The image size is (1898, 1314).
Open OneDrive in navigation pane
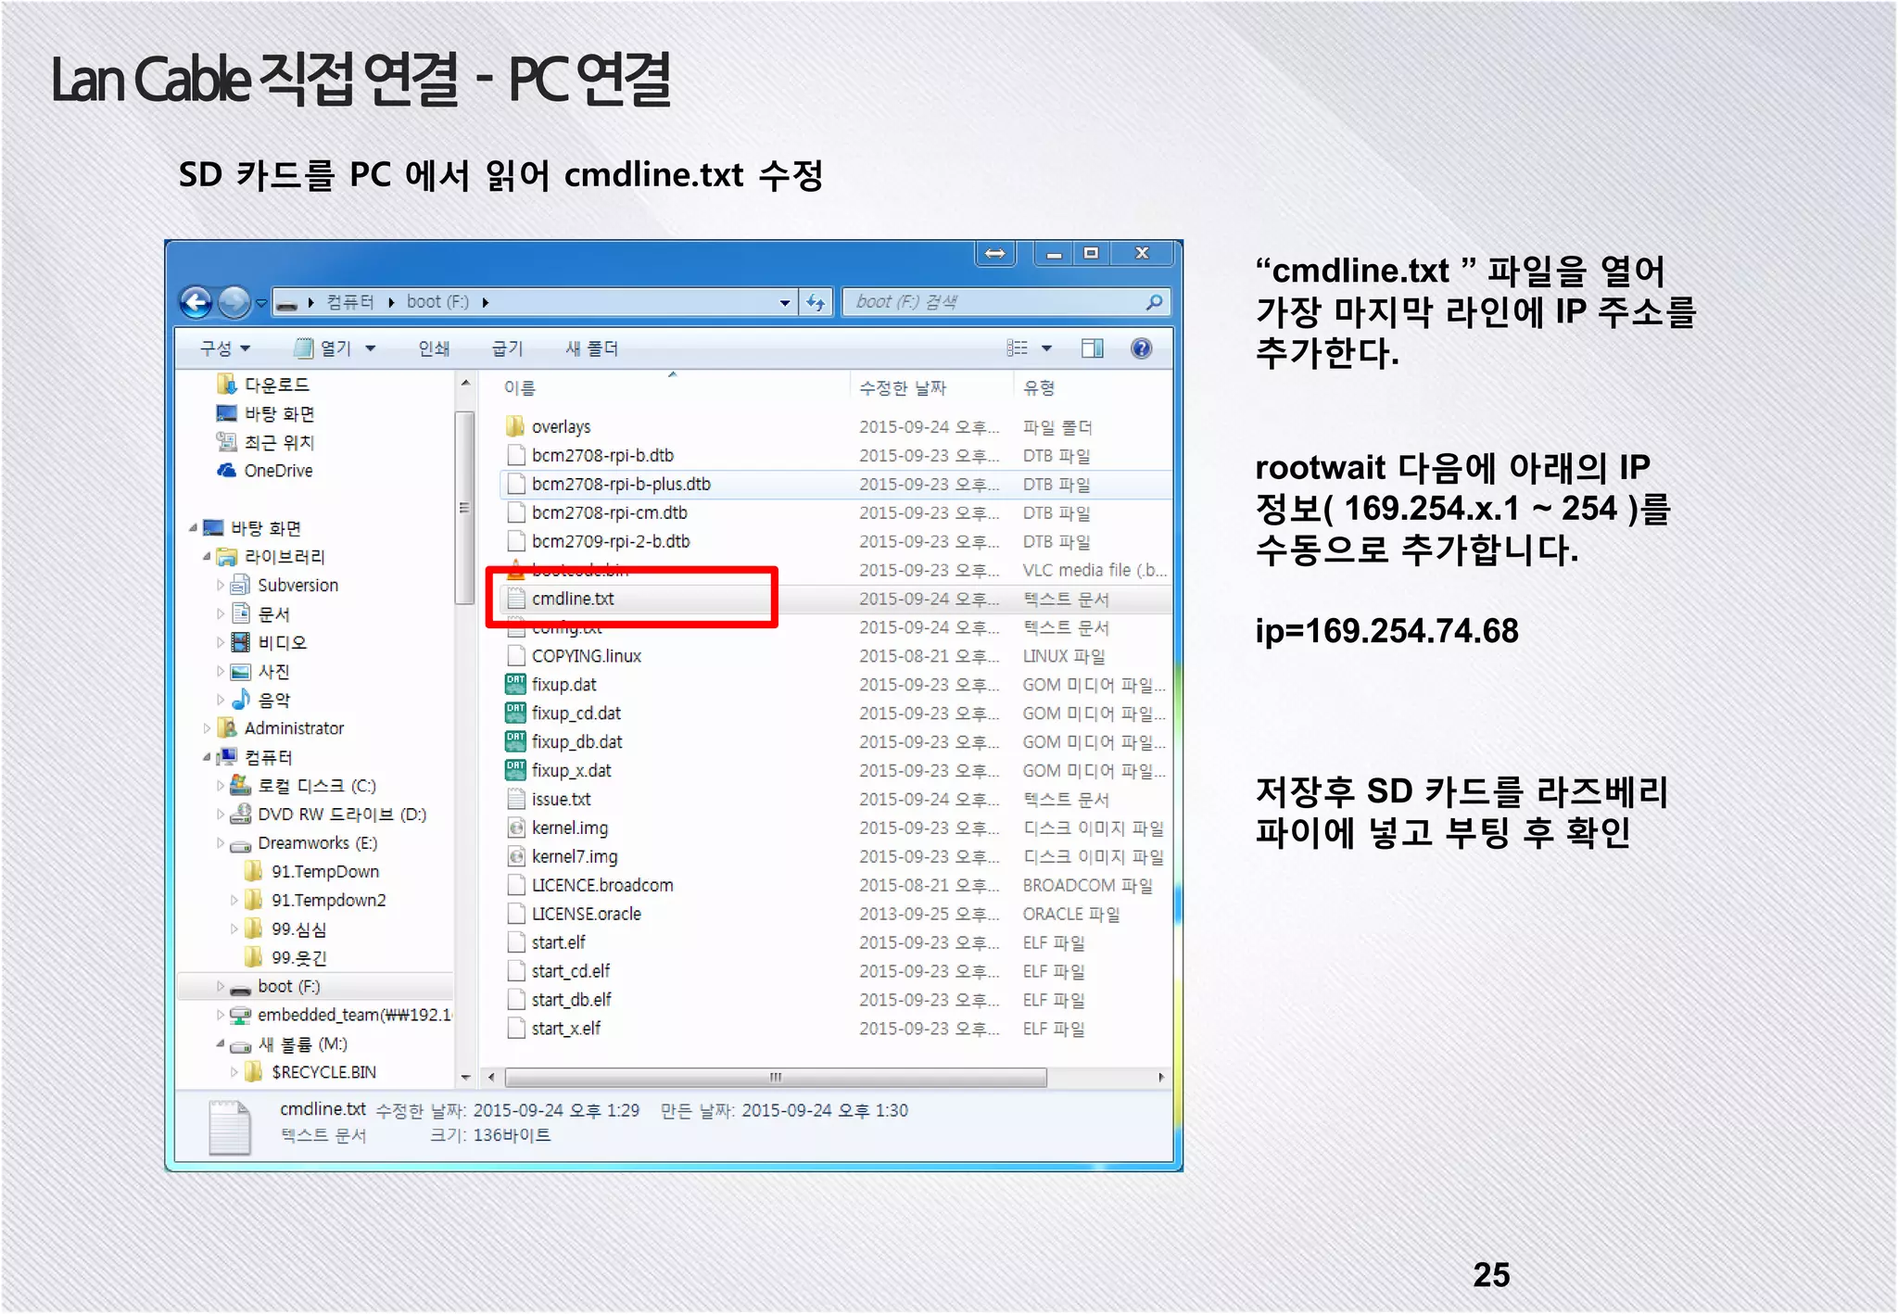point(278,471)
